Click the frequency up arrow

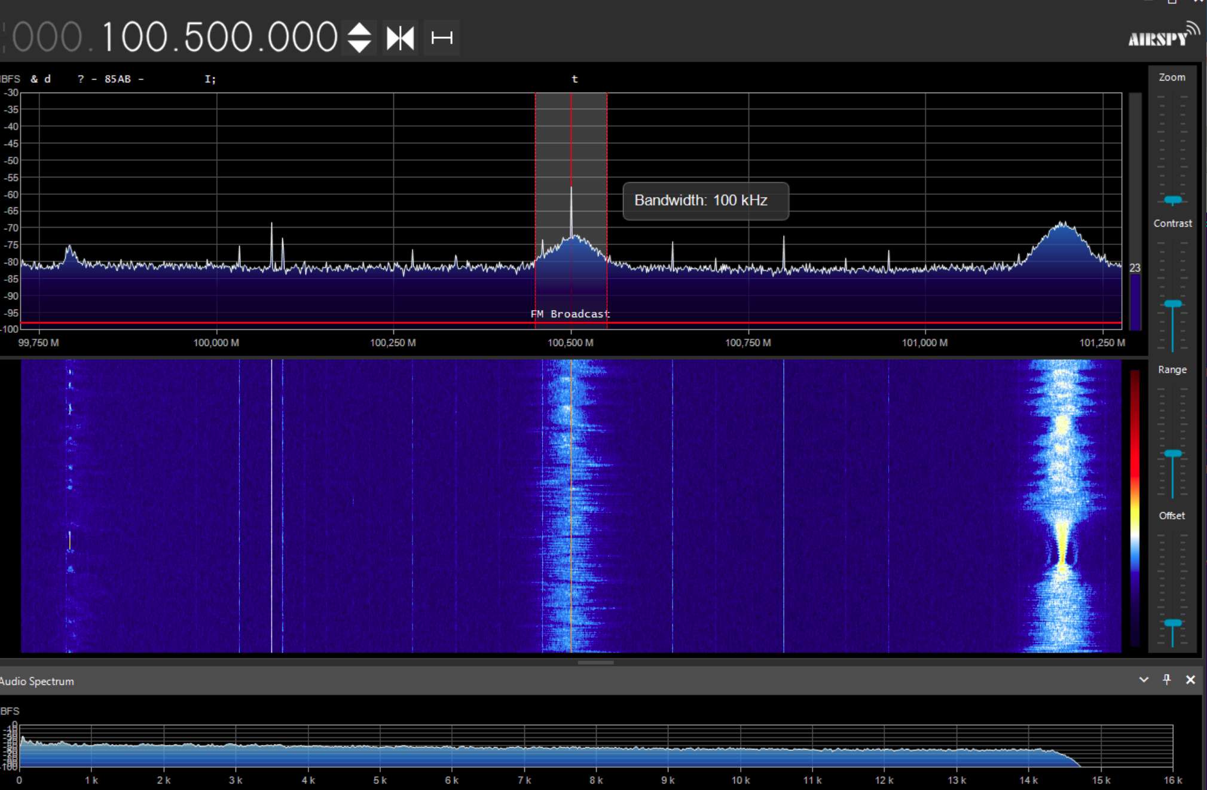(x=359, y=29)
